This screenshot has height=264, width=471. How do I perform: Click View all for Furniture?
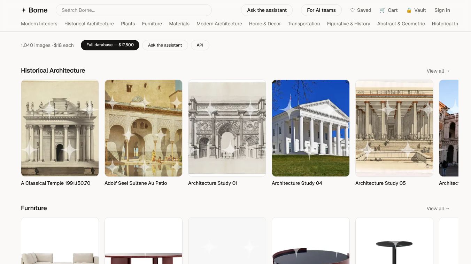(x=438, y=208)
